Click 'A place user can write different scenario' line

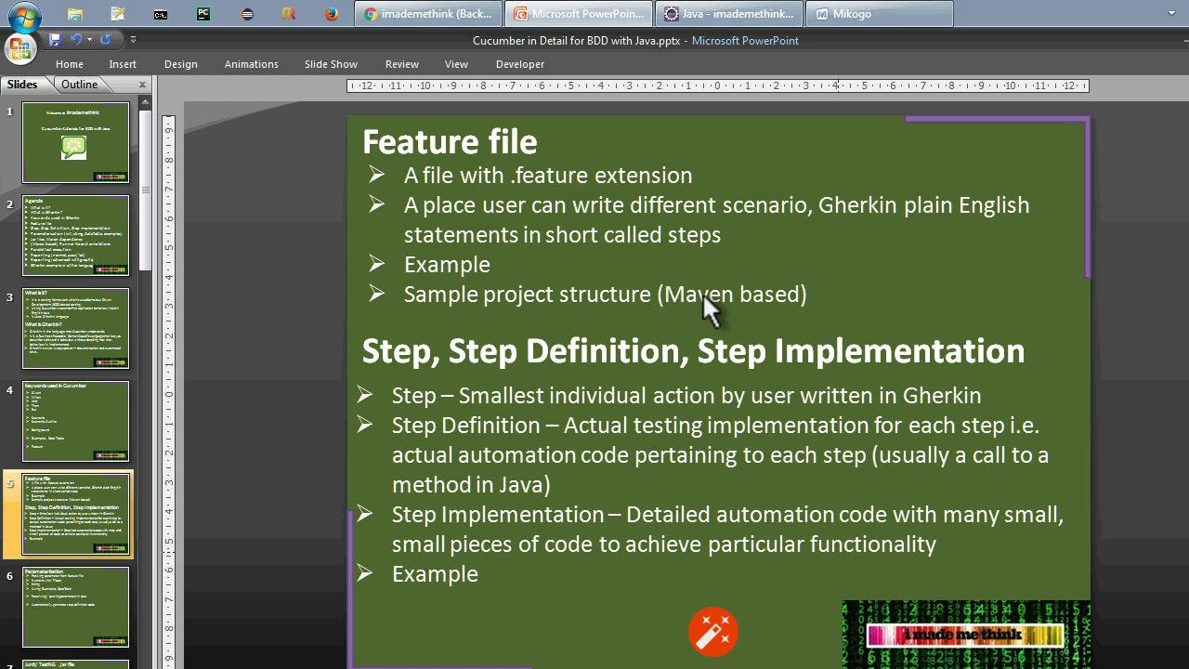(716, 204)
